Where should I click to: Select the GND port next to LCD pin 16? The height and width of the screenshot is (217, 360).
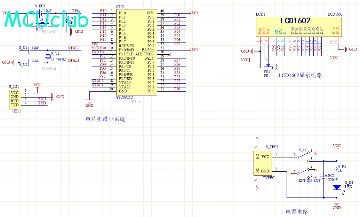coord(350,49)
